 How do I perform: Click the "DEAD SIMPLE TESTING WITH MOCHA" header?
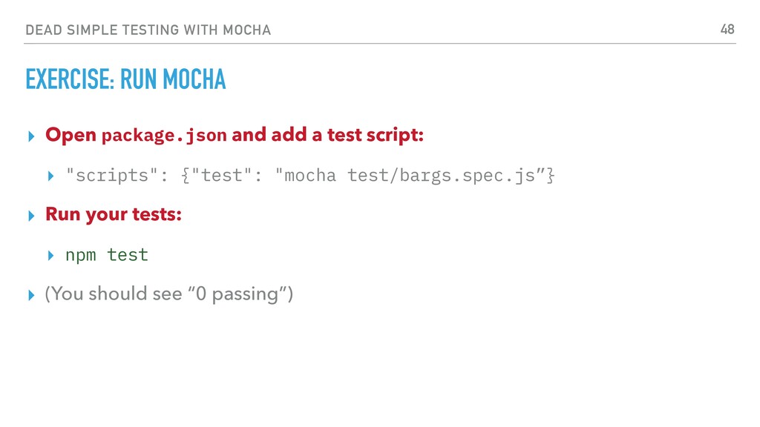148,30
